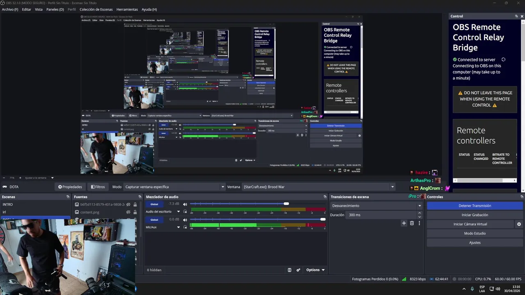Open the network tray icon
Screen dimensions: 525x295
491,289
